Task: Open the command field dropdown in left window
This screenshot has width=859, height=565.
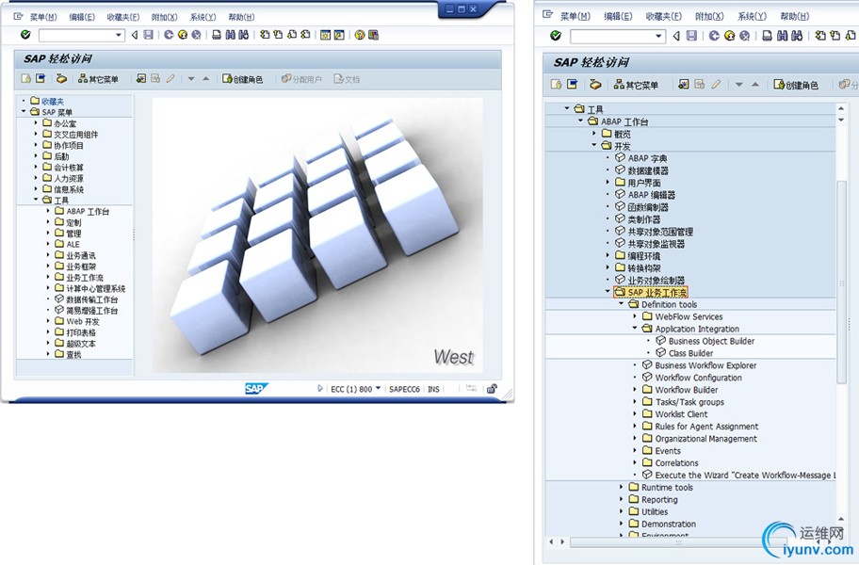Action: tap(119, 35)
